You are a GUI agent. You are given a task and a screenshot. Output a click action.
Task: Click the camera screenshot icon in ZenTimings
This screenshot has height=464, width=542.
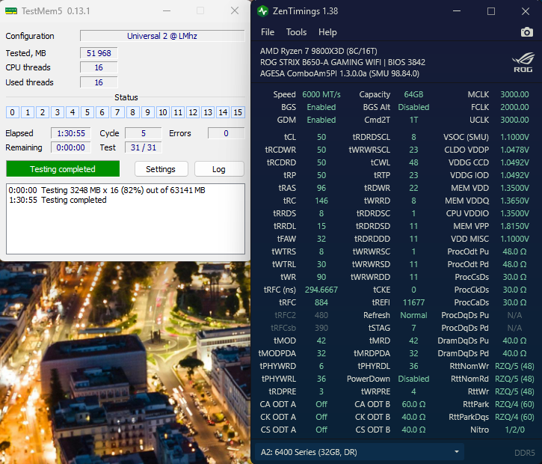click(526, 32)
